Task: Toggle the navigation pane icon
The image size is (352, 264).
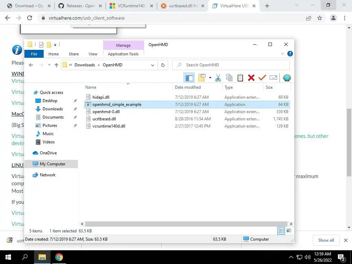Action: click(x=189, y=78)
